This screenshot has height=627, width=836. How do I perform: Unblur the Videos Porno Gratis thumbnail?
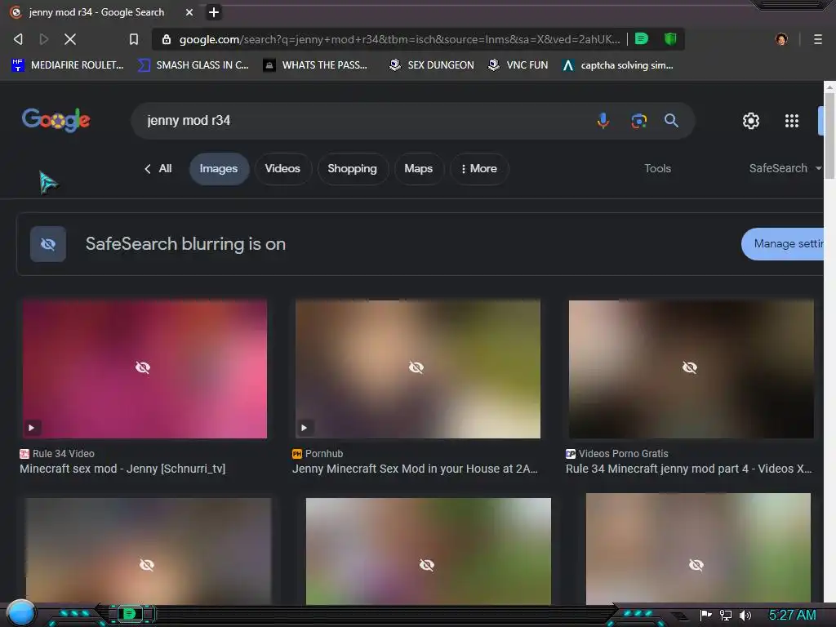691,368
